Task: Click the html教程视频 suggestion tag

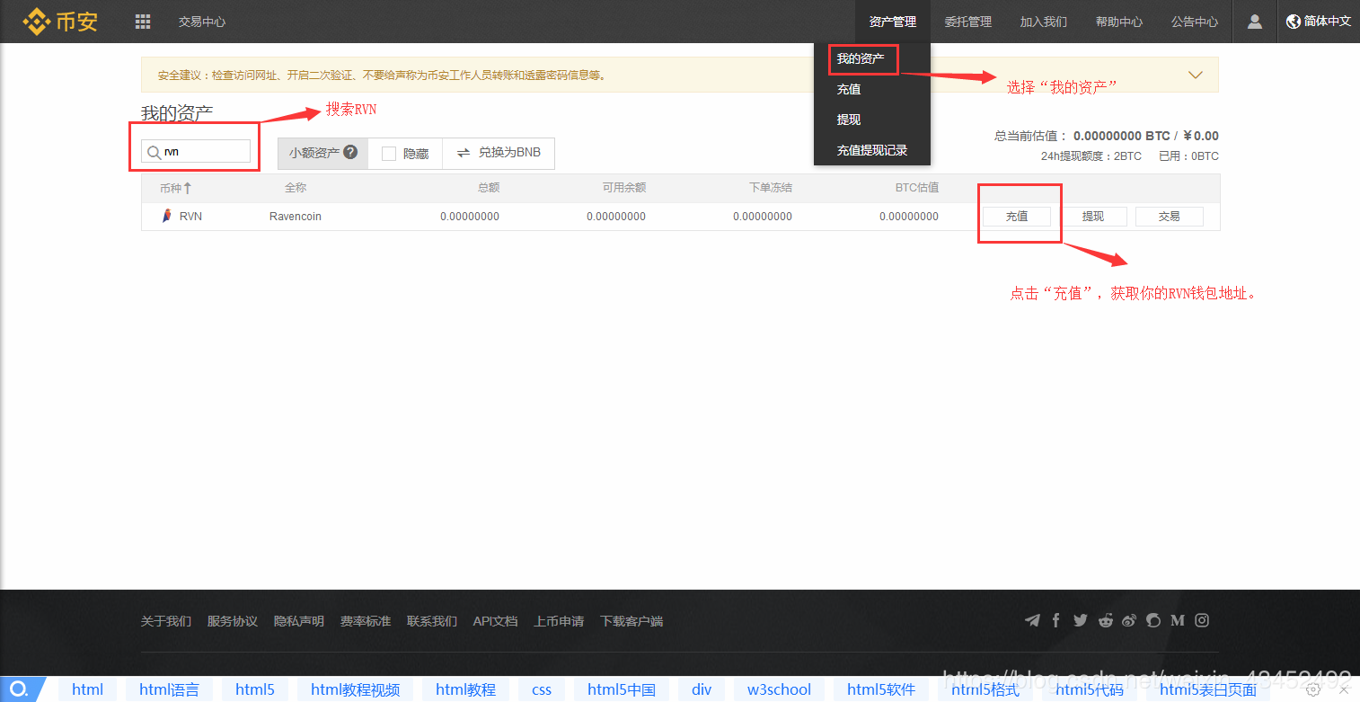Action: [x=355, y=690]
